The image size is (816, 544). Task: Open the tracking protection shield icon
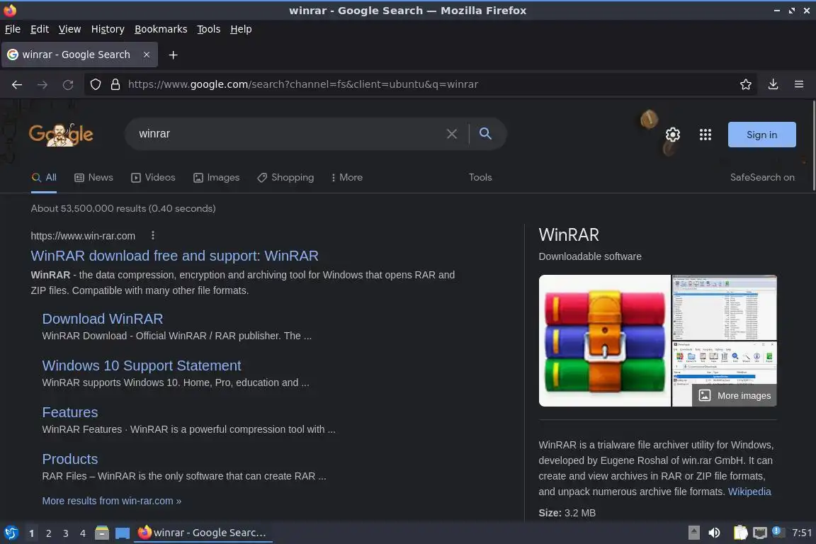point(95,84)
